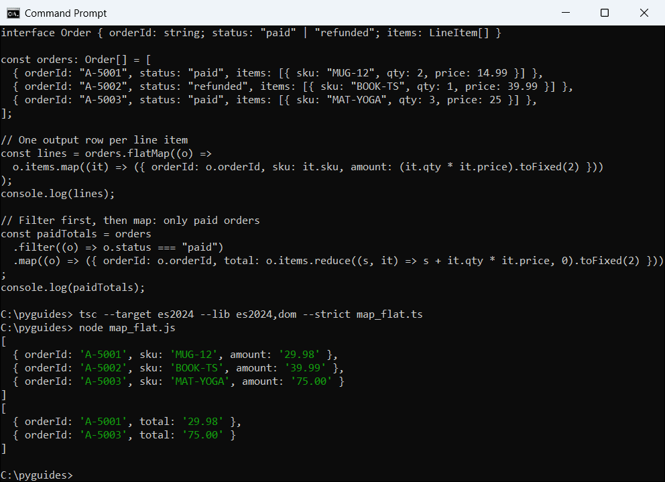Maximize the Command Prompt window

coord(605,13)
